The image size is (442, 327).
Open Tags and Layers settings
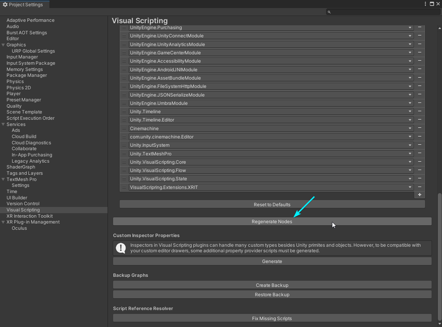pyautogui.click(x=25, y=173)
